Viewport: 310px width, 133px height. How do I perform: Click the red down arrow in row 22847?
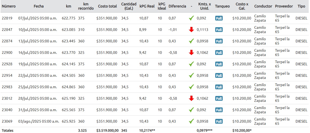click(x=191, y=30)
